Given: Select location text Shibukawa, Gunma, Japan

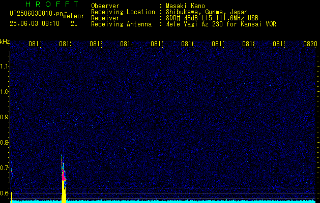Looking at the screenshot, I should click(x=207, y=12).
